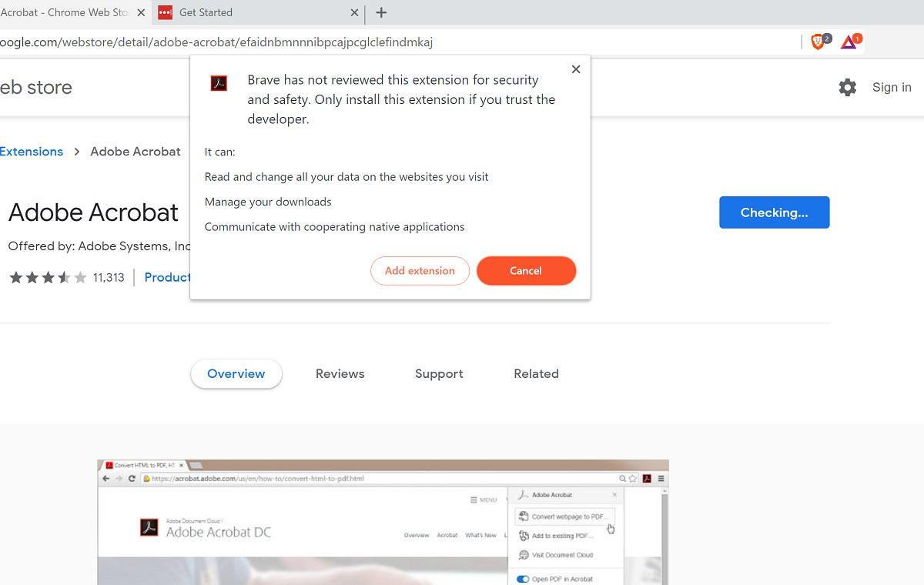Switch to the Get Started tab

258,12
